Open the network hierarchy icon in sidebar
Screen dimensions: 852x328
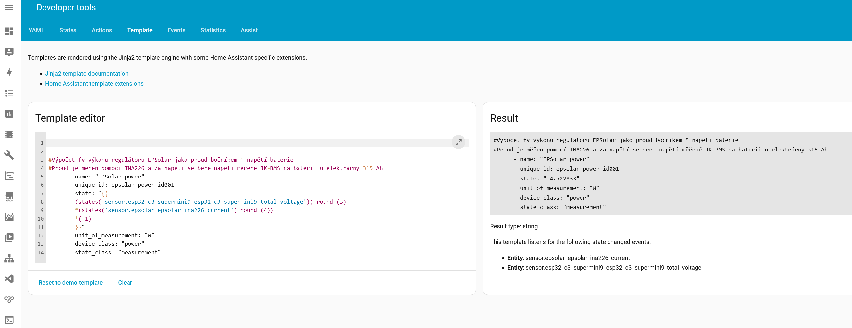[x=9, y=258]
